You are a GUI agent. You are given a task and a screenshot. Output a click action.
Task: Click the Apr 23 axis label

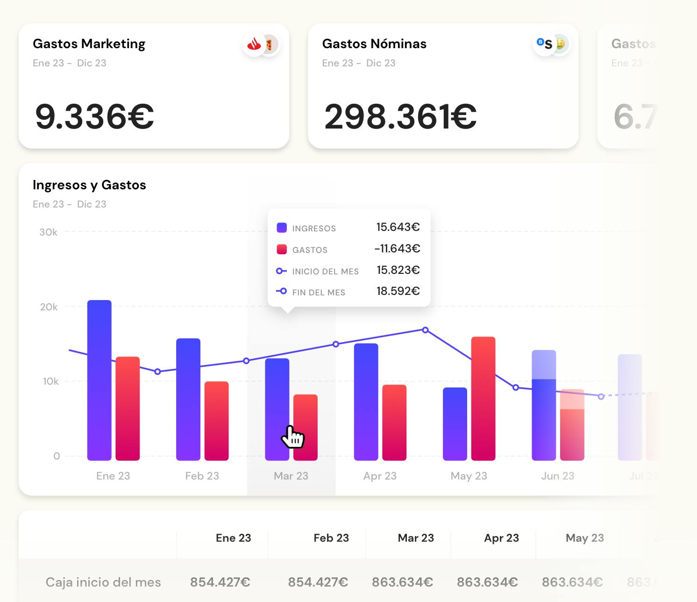(x=380, y=476)
